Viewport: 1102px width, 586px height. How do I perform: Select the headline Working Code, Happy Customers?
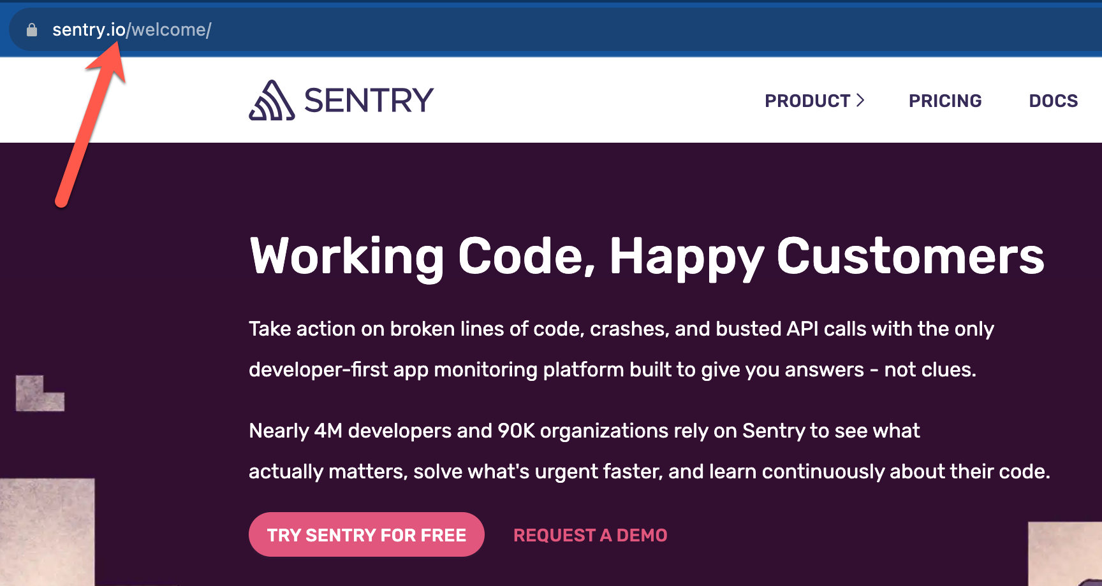(x=647, y=257)
